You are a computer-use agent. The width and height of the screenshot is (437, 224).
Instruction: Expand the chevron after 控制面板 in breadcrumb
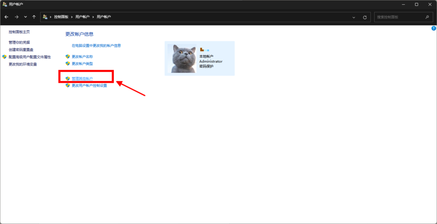click(x=72, y=17)
